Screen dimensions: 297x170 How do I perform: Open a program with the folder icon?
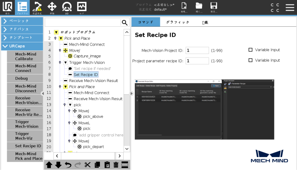(x=199, y=7)
